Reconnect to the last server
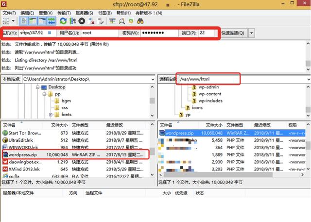The width and height of the screenshot is (311, 222). click(x=101, y=21)
